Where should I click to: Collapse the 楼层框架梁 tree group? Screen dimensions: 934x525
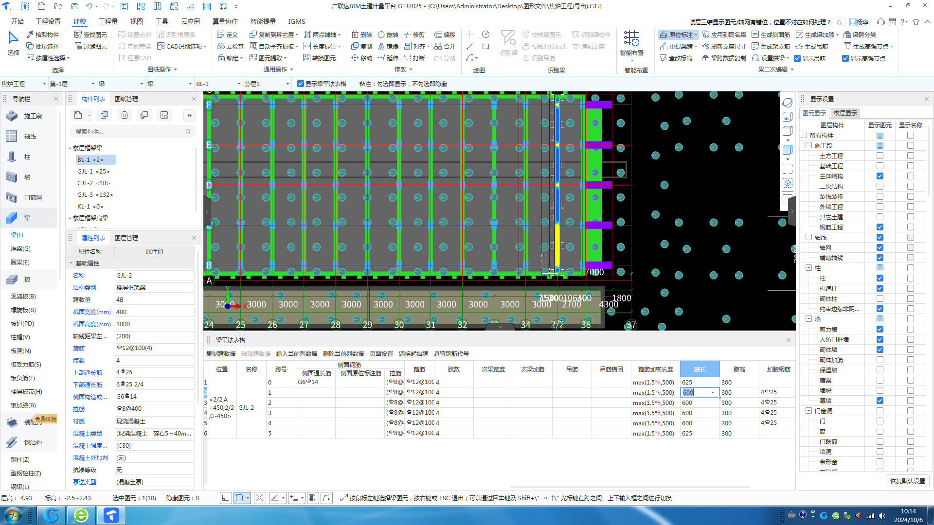click(70, 148)
